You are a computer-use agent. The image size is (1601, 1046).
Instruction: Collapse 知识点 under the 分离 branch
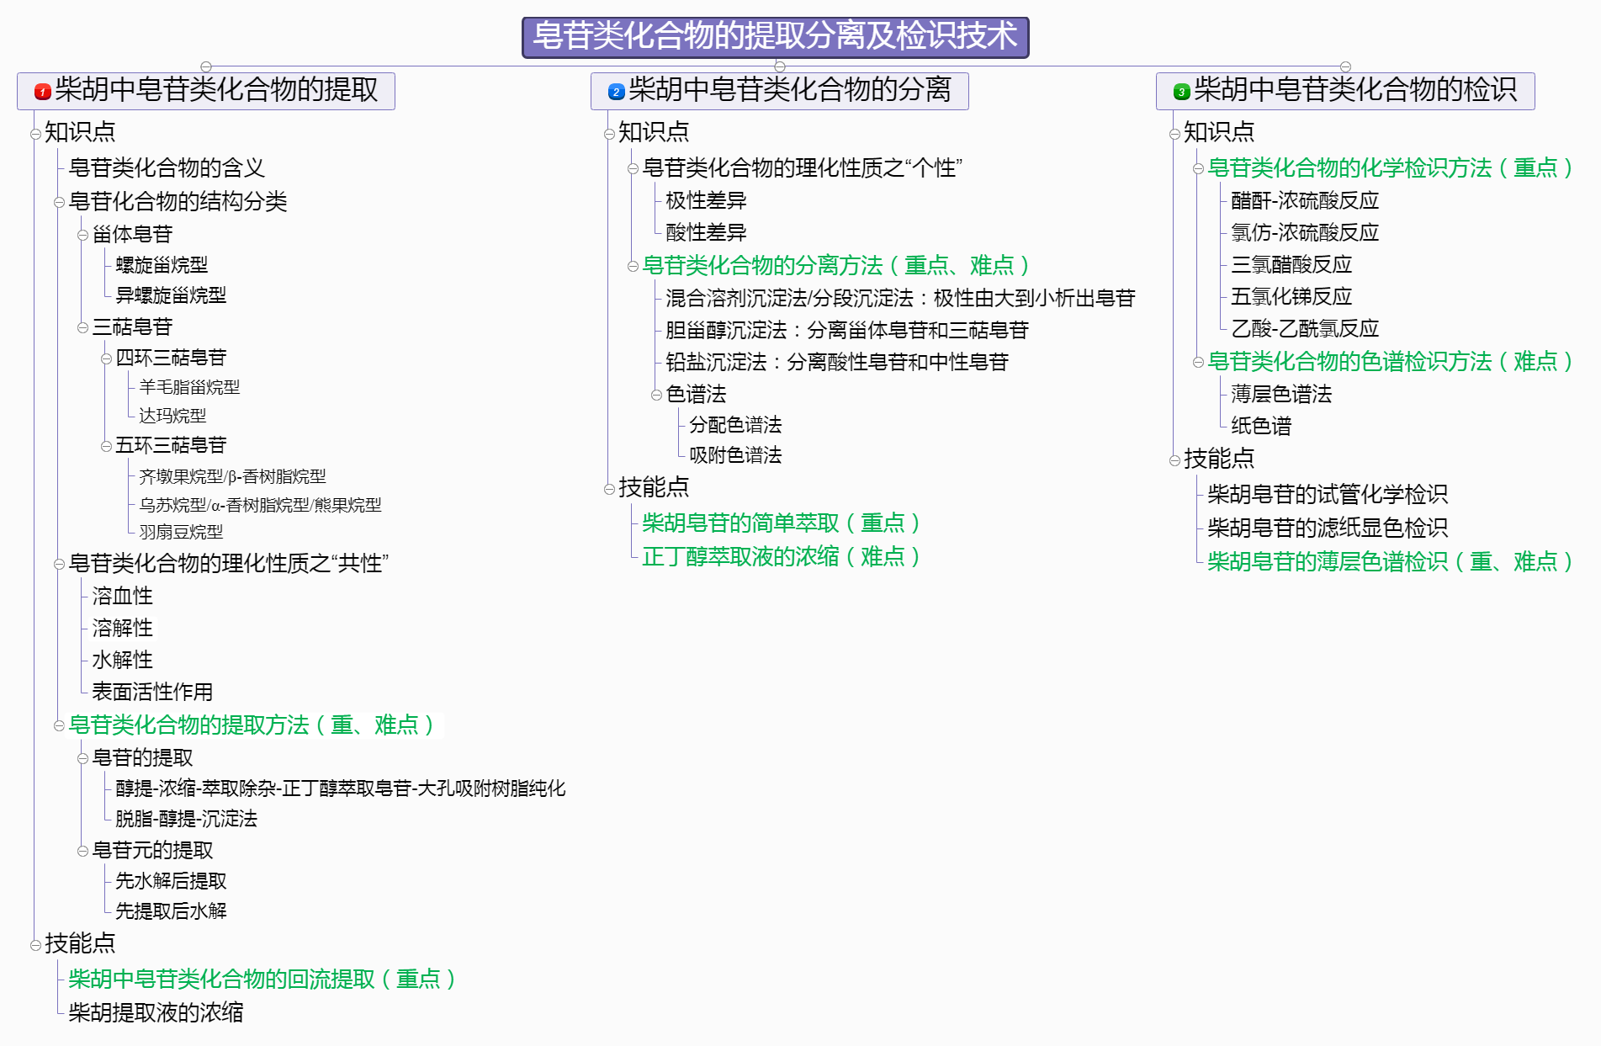(609, 134)
